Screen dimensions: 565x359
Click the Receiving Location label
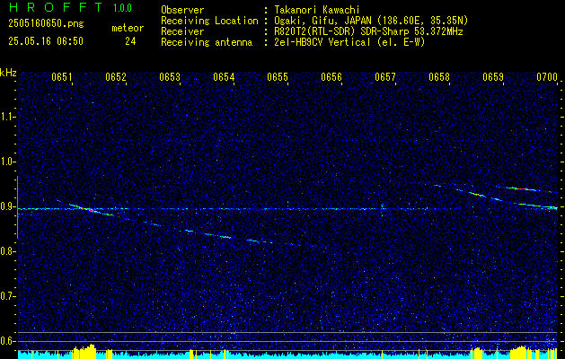pos(209,21)
